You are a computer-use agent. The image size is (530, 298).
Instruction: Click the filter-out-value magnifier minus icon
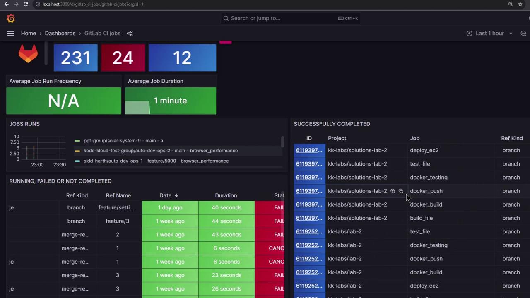click(401, 191)
